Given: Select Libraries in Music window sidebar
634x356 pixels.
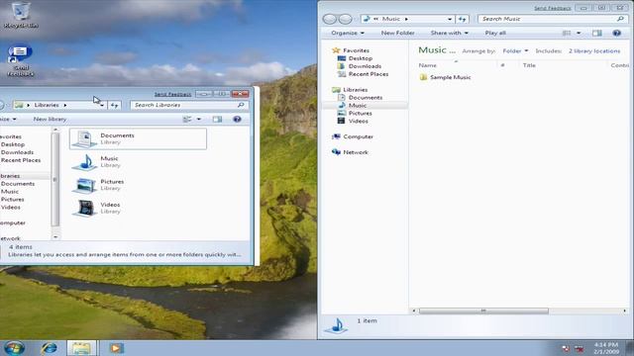Looking at the screenshot, I should coord(355,90).
